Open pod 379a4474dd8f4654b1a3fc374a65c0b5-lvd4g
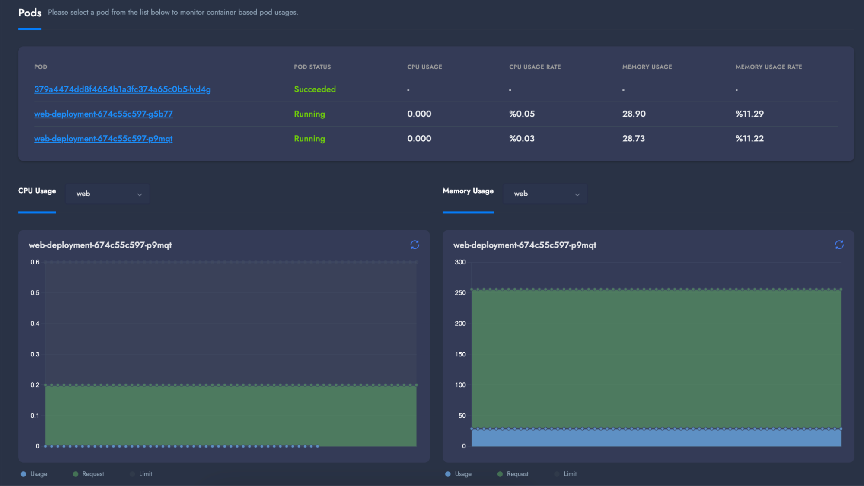Viewport: 864px width, 486px height. click(122, 89)
